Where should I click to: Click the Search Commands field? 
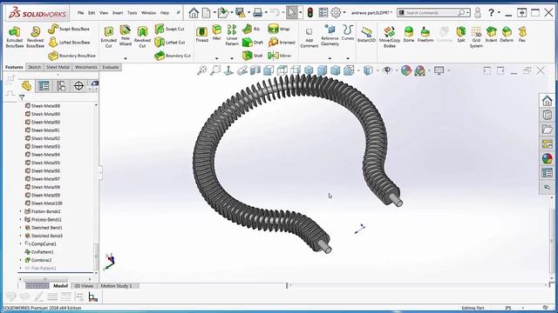pos(432,13)
